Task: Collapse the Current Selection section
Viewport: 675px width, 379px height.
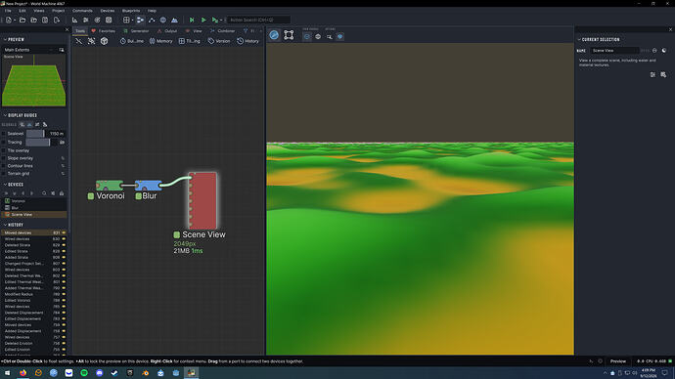Action: pyautogui.click(x=579, y=39)
